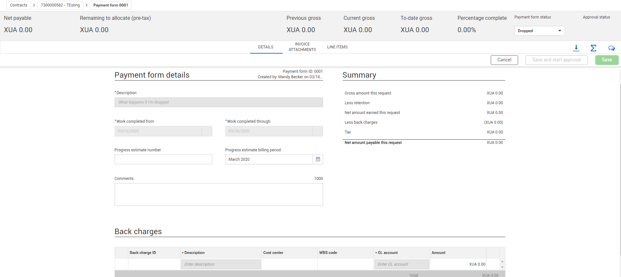The width and height of the screenshot is (621, 277).
Task: Open the sigma totals summary icon
Action: 593,48
